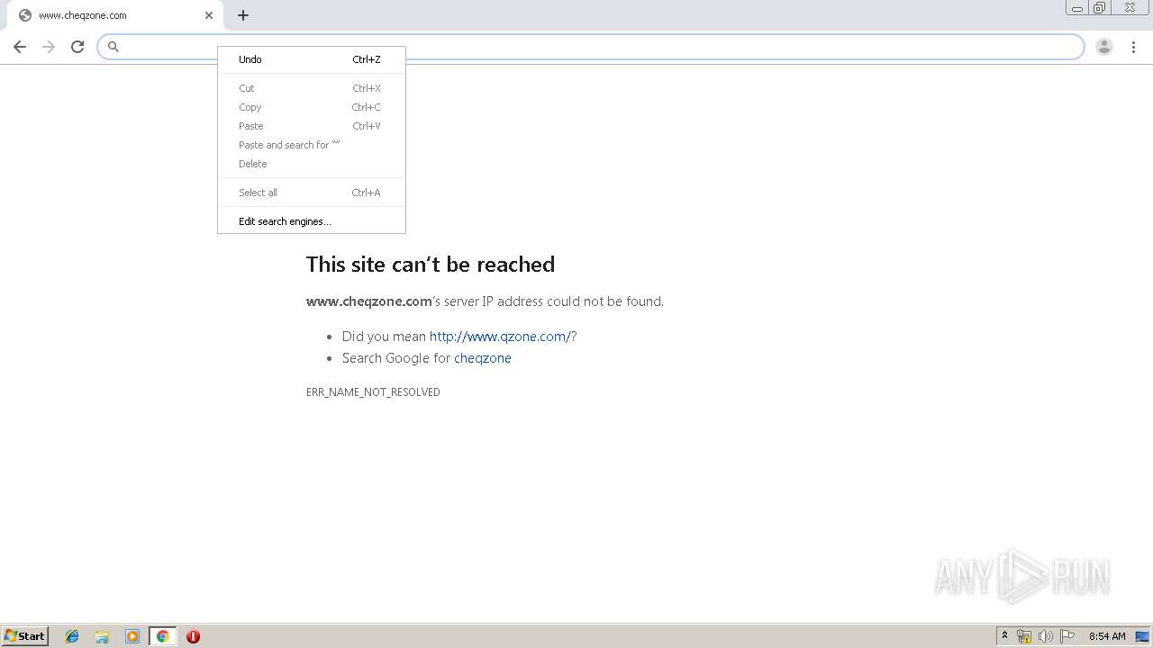The width and height of the screenshot is (1153, 648).
Task: Show hidden tray icons arrow
Action: (1004, 636)
